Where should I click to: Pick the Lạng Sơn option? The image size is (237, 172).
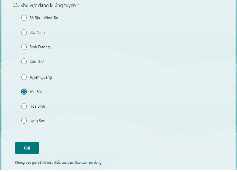tap(24, 121)
